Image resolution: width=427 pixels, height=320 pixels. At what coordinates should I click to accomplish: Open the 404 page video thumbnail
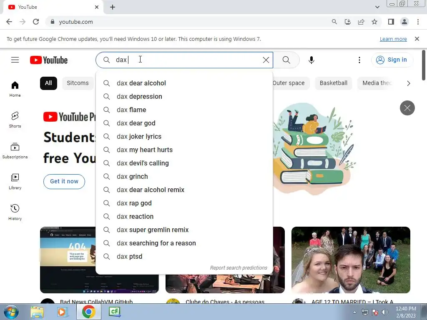(68, 260)
